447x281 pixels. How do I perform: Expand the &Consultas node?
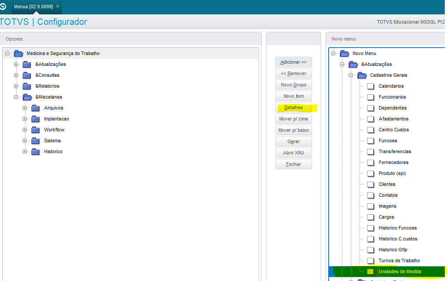[16, 75]
